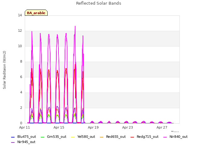This screenshot has height=148, width=198.
Task: Click the 0 y-axis tick label
Action: click(x=21, y=123)
